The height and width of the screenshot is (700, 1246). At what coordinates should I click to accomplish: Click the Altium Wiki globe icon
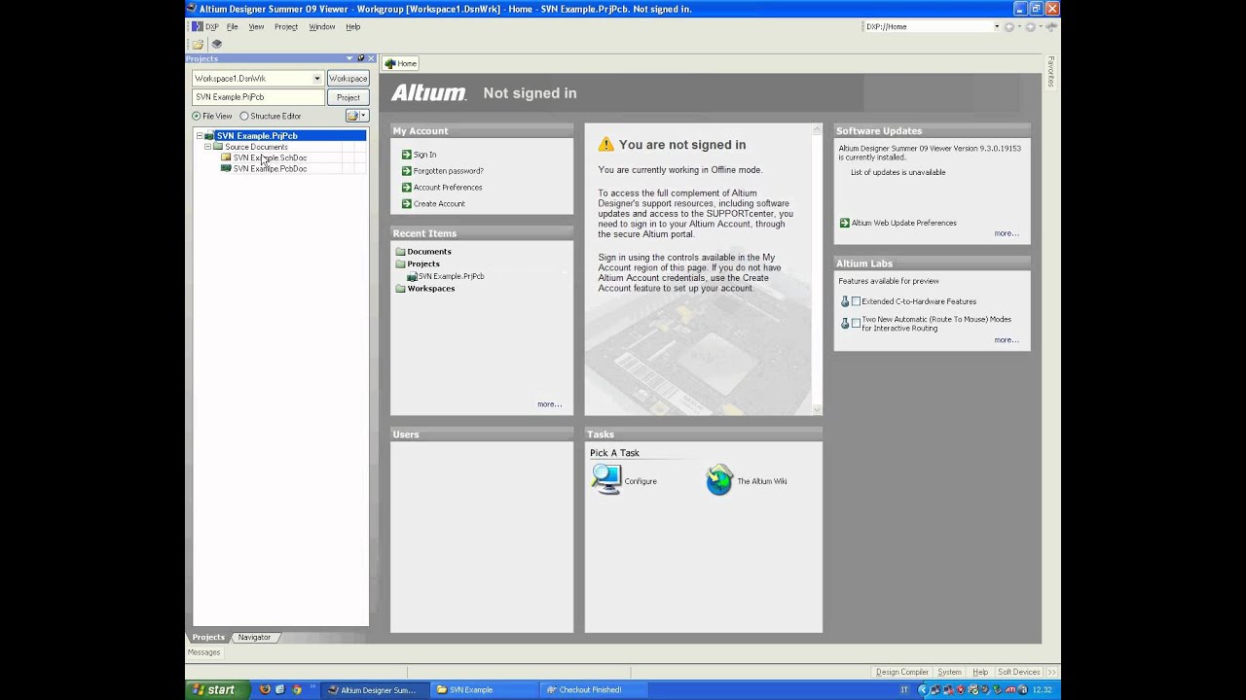pyautogui.click(x=719, y=479)
